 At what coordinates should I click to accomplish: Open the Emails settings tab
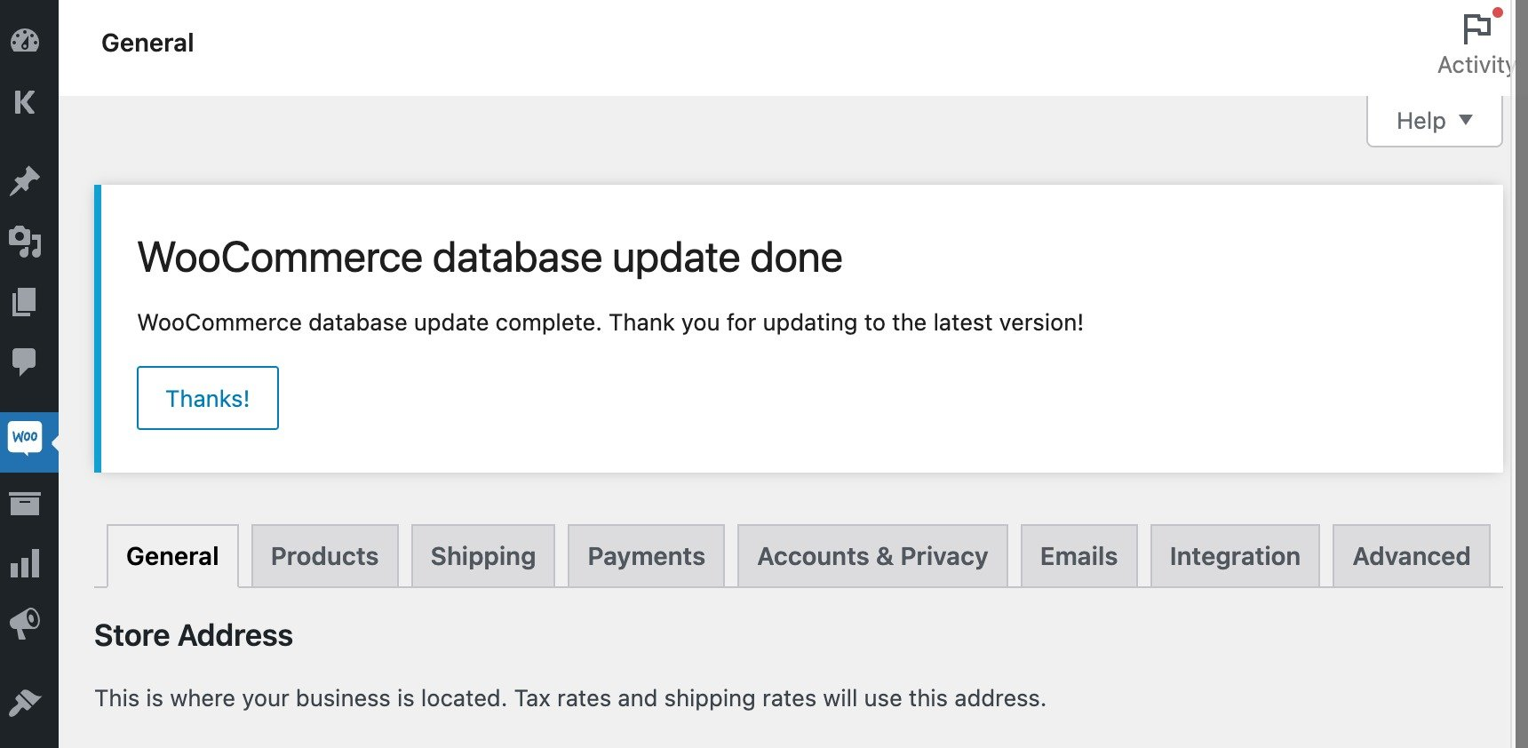point(1079,556)
